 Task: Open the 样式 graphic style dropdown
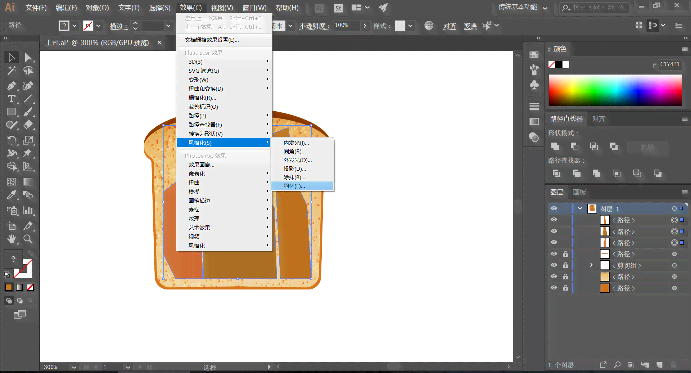410,26
